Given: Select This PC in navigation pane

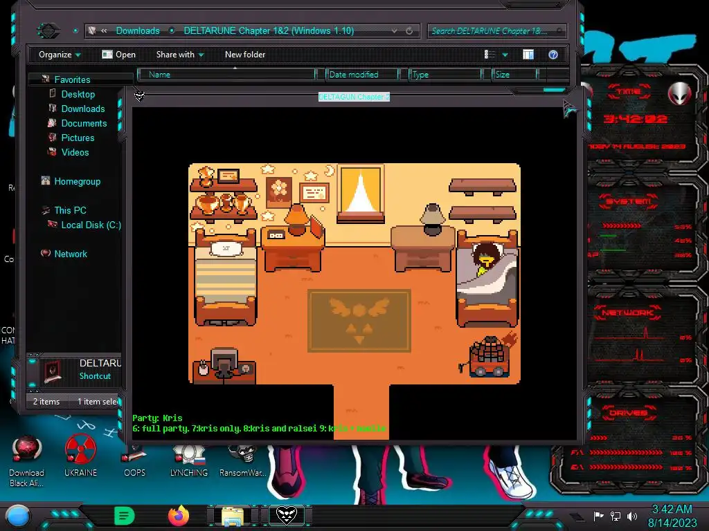Looking at the screenshot, I should [x=70, y=210].
